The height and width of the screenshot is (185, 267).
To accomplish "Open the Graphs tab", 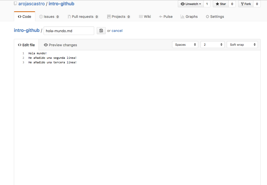I will [x=189, y=17].
